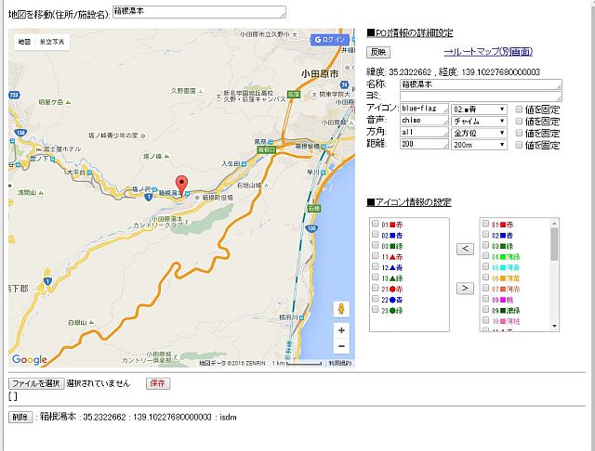Click the 根府川 station icon

pos(301,317)
